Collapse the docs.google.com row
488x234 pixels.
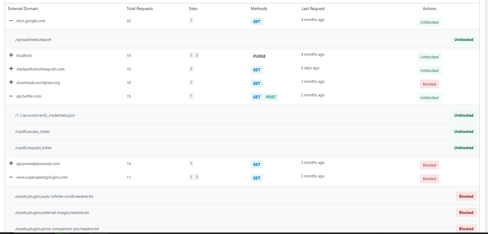11,21
